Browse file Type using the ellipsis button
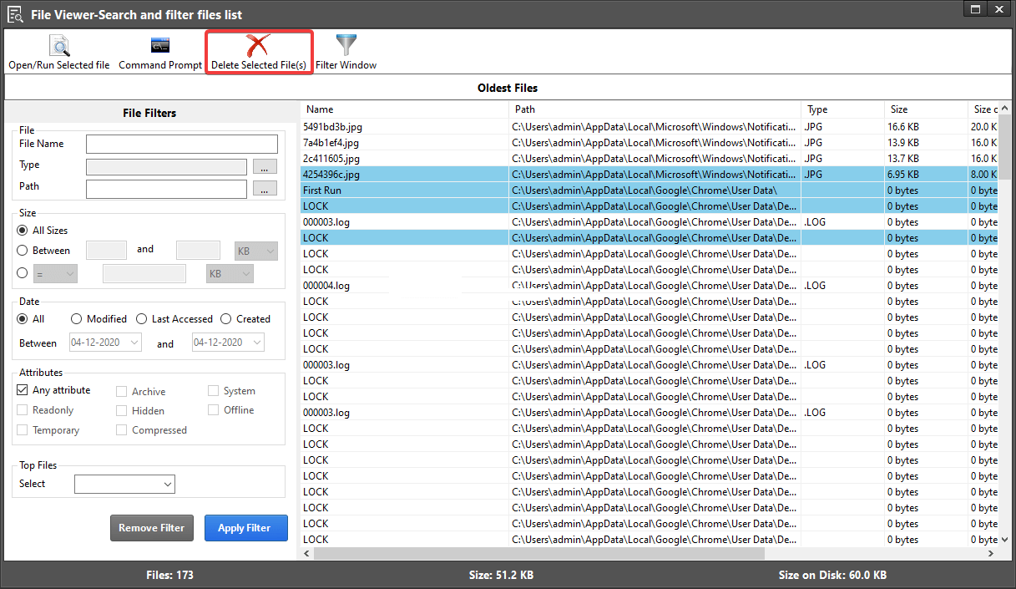This screenshot has width=1016, height=589. [x=265, y=165]
